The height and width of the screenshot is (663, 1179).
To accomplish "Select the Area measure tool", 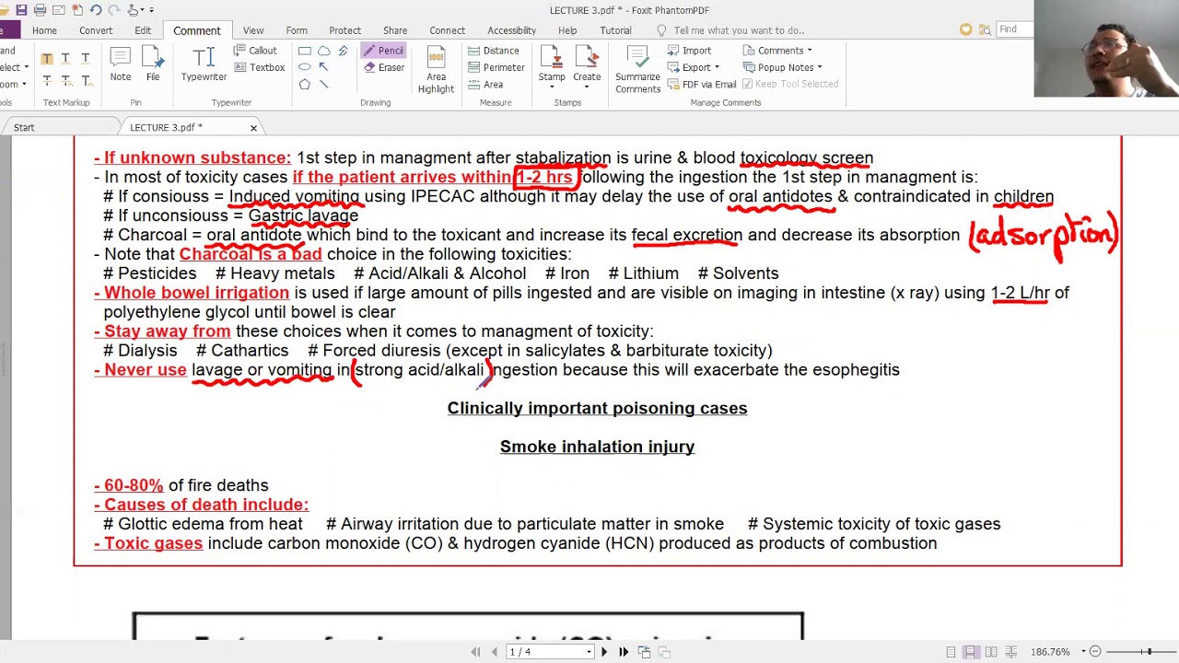I will point(485,84).
